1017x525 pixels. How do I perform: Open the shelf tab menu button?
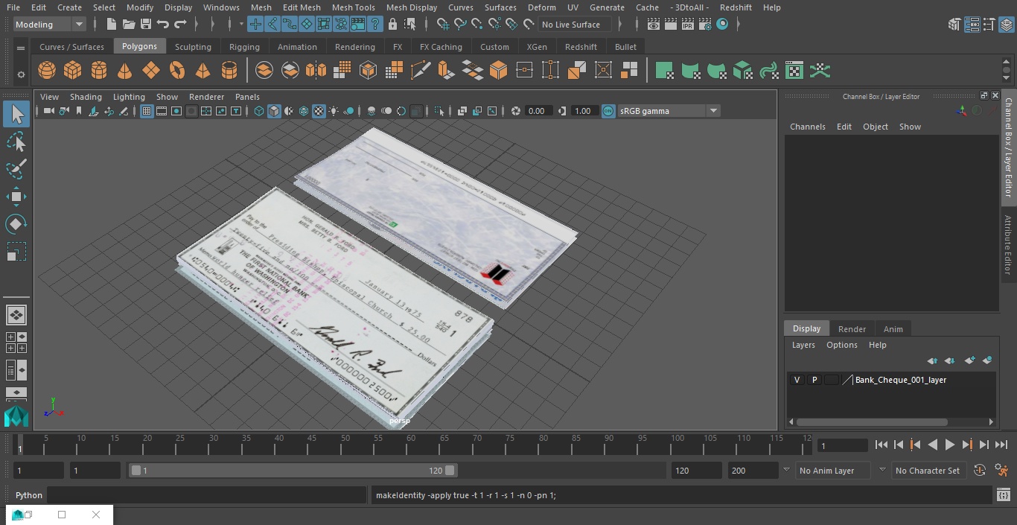[x=21, y=48]
